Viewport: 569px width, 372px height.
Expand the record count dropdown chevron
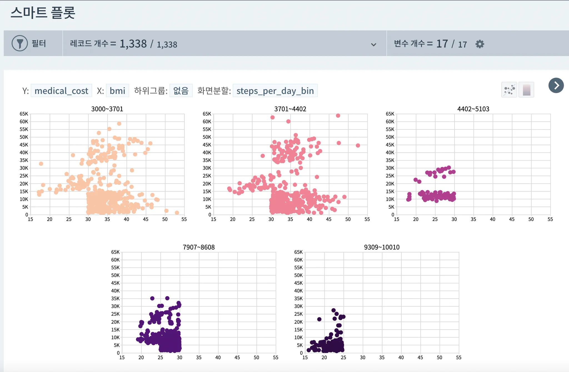(x=373, y=44)
